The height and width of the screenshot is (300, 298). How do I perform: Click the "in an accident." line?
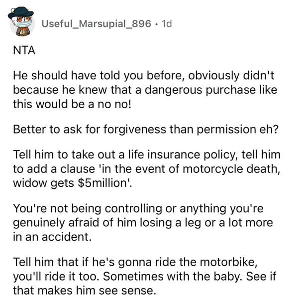coord(52,237)
